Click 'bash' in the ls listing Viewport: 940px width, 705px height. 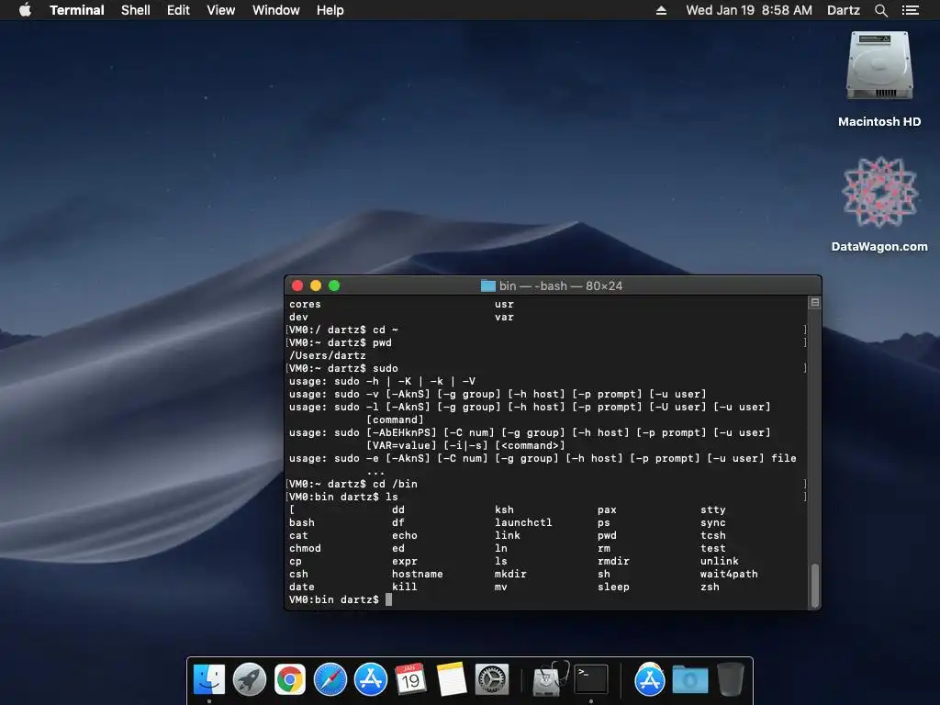pos(301,522)
